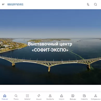Open the Каталог grid tab
This screenshot has height=101, width=101.
pos(27,97)
